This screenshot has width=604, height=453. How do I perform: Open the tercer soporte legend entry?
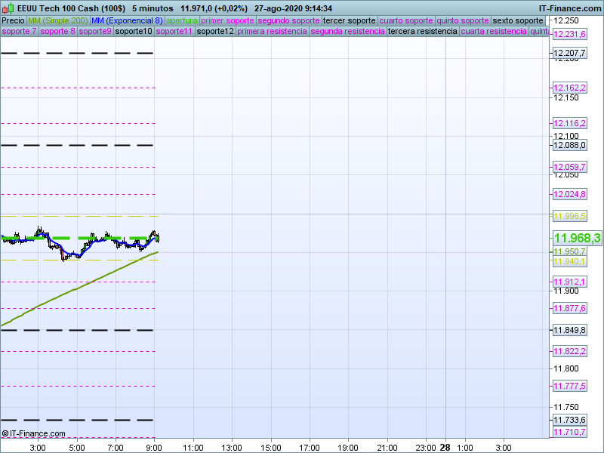(349, 21)
